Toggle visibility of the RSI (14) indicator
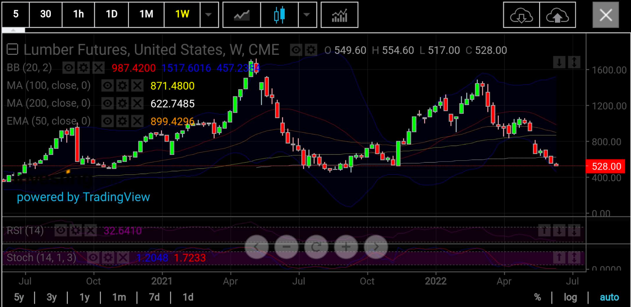The image size is (631, 307). (61, 230)
